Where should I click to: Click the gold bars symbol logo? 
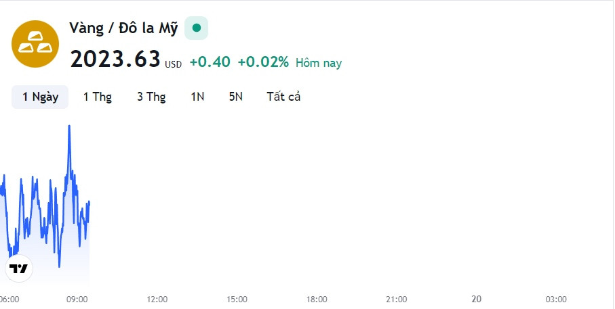tap(35, 44)
